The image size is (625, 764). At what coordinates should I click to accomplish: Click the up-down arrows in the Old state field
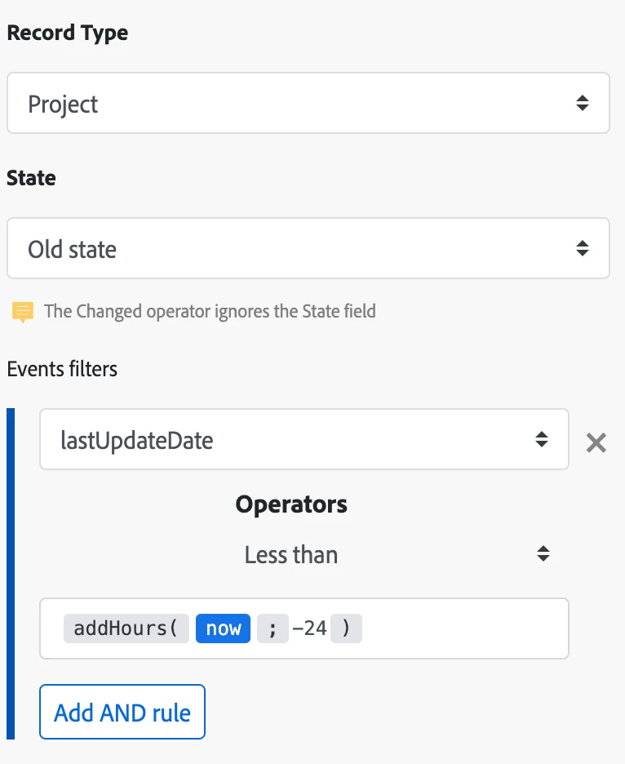tap(582, 248)
